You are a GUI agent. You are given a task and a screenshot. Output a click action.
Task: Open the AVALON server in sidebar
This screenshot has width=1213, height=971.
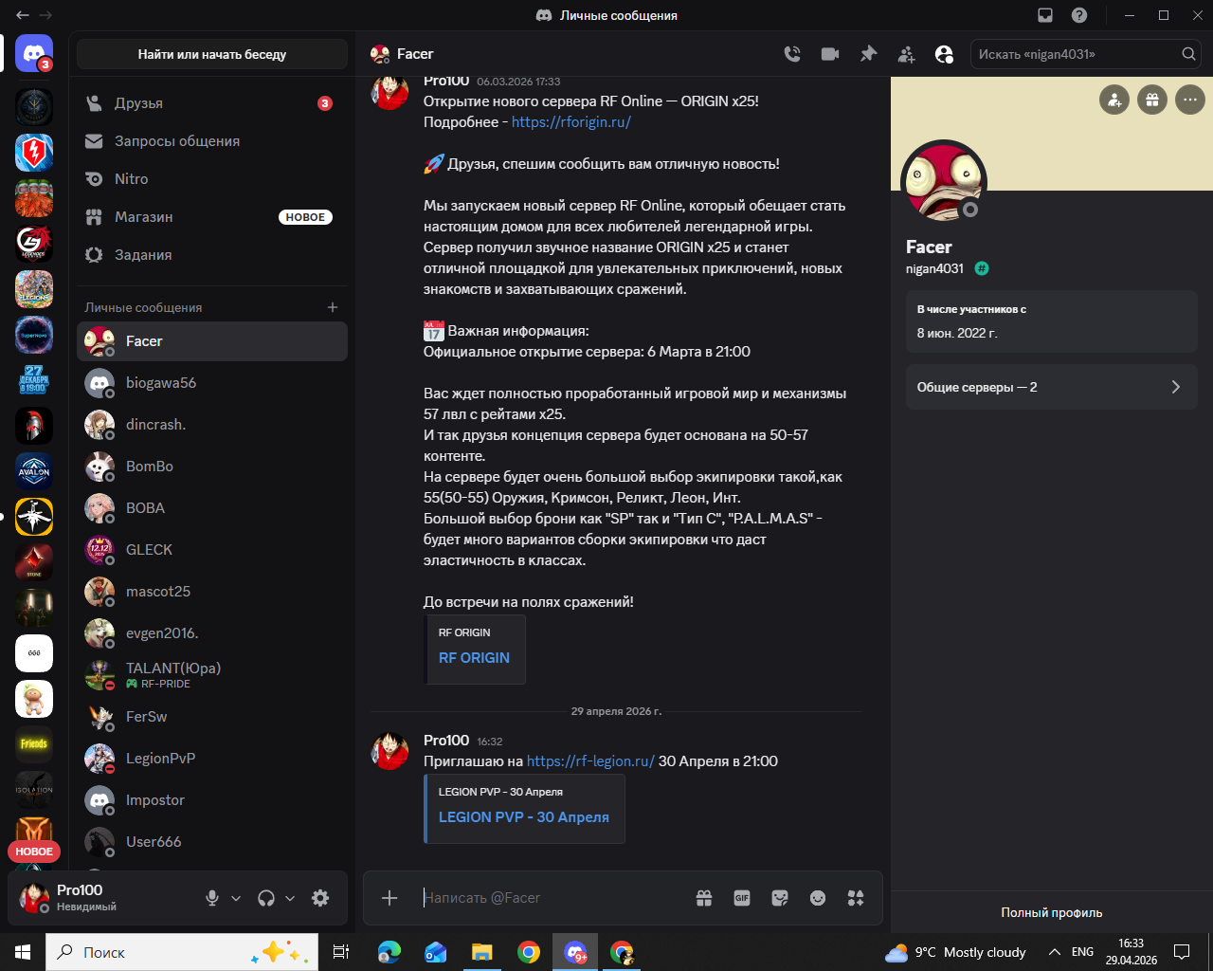[34, 471]
